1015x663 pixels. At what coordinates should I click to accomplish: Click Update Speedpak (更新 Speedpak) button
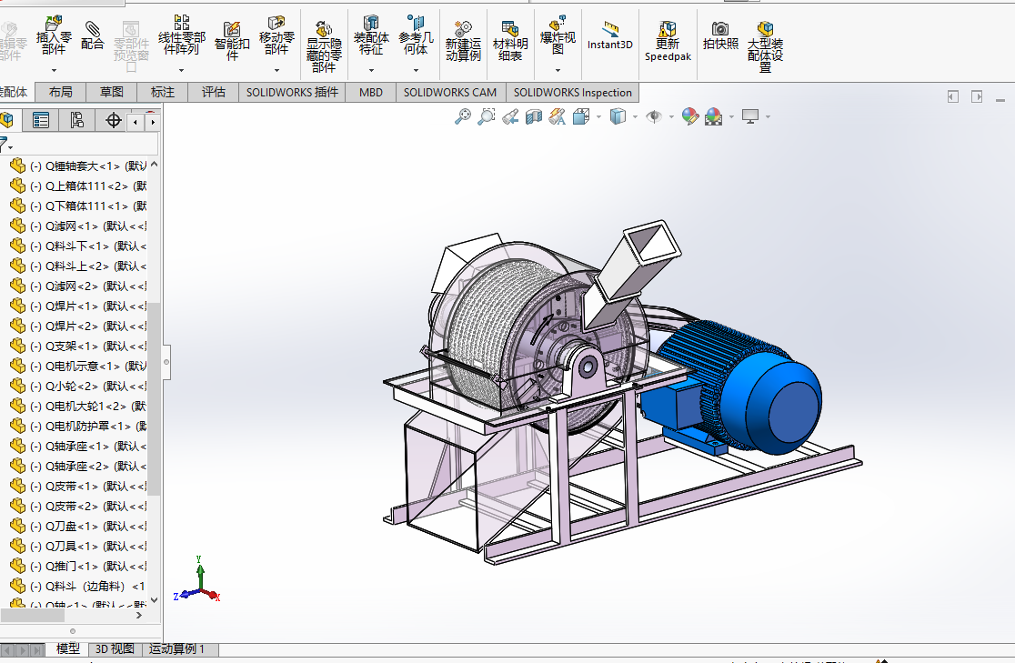(x=668, y=40)
